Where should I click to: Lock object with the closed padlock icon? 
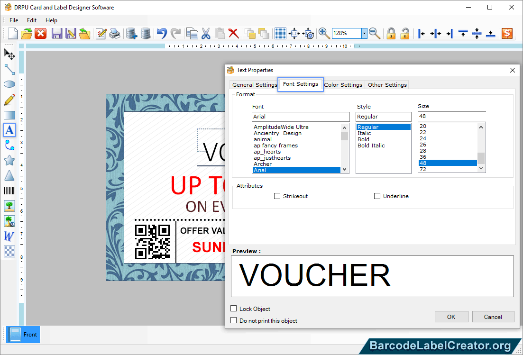(x=391, y=33)
